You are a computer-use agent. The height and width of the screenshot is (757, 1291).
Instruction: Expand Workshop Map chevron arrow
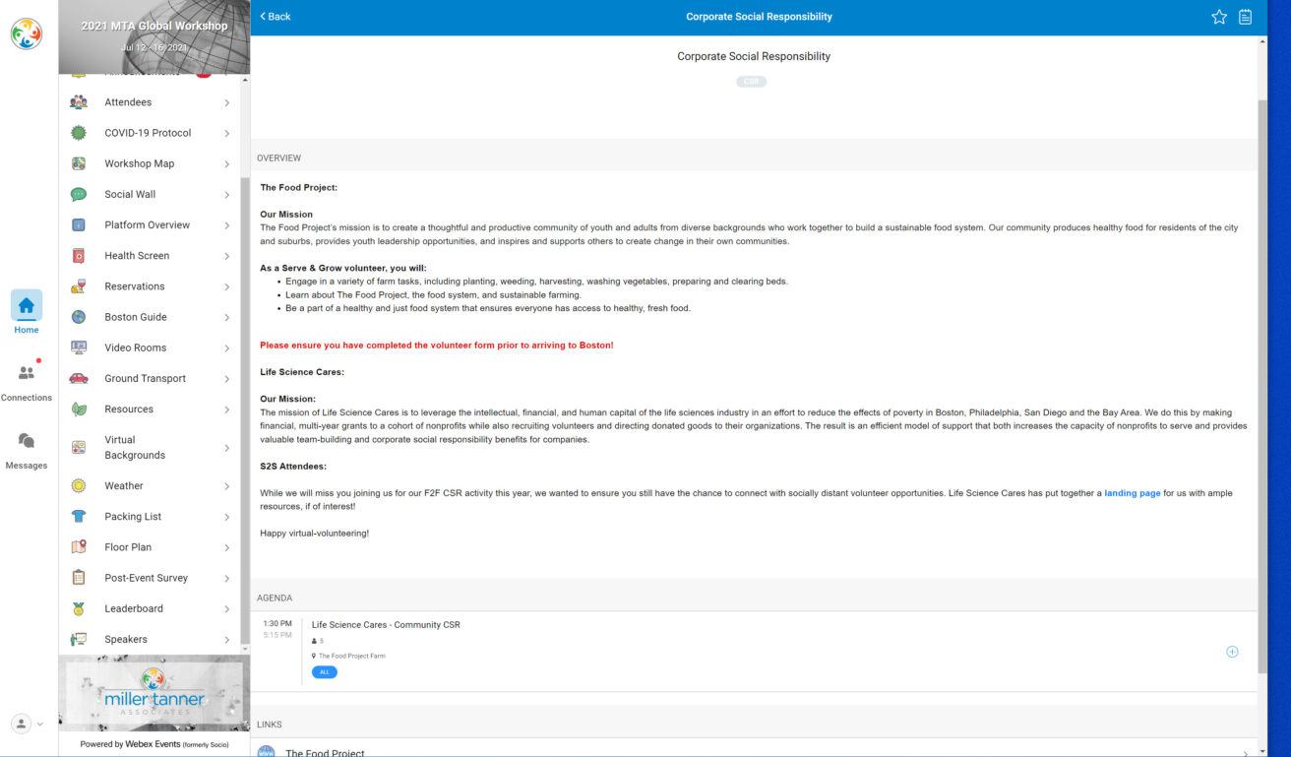coord(227,163)
